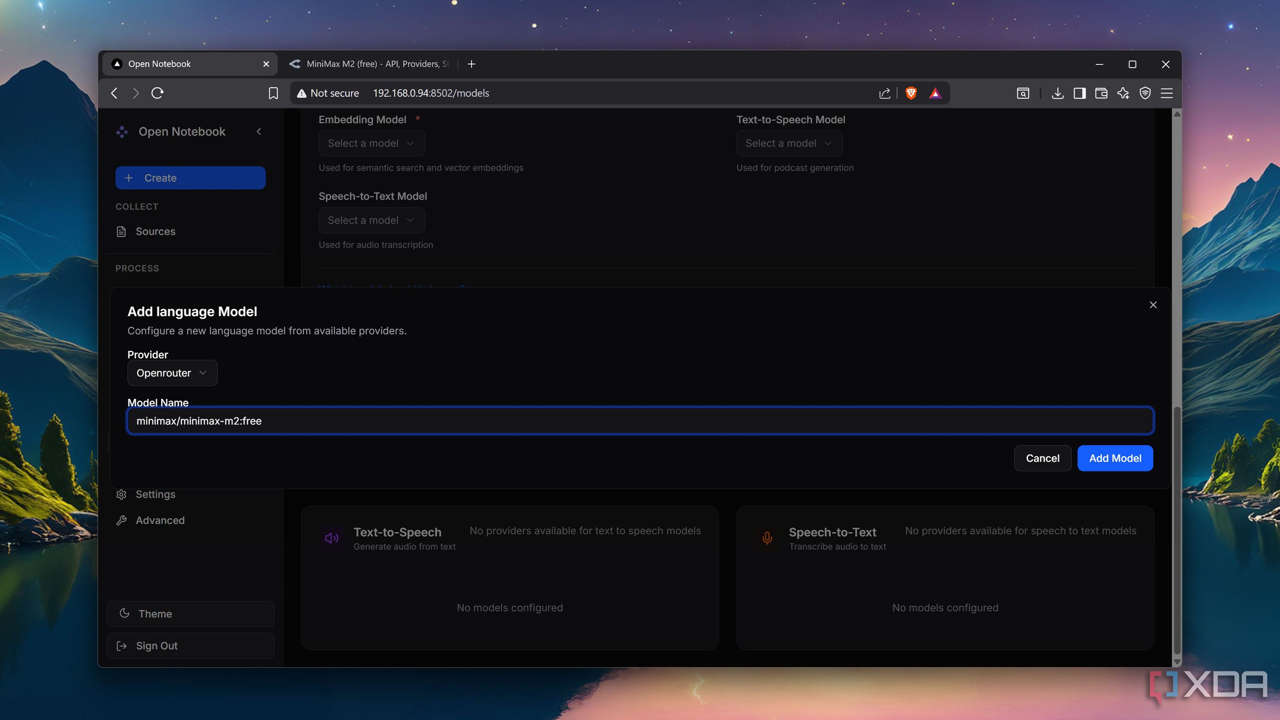Viewport: 1280px width, 720px height.
Task: Toggle the browser sidebar panel icon
Action: [x=1079, y=93]
